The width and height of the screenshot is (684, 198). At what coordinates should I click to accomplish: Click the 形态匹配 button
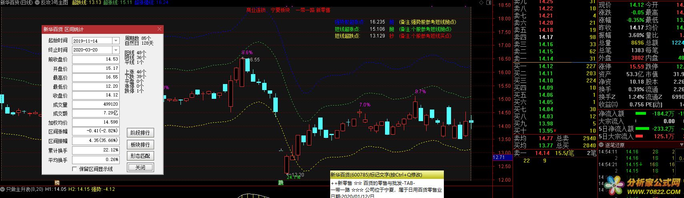point(140,156)
